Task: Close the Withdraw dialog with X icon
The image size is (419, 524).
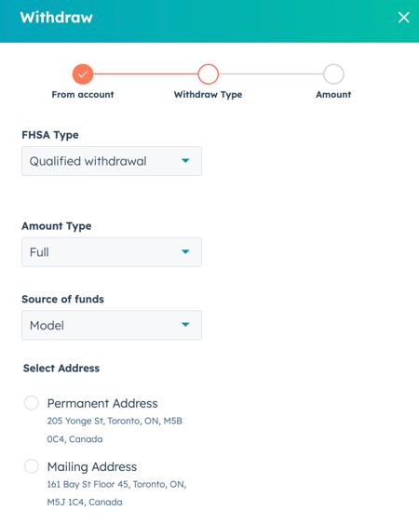Action: point(403,17)
